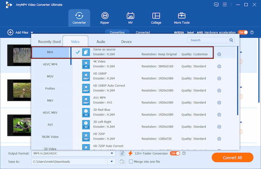Select ProRes format category

[x=50, y=88]
